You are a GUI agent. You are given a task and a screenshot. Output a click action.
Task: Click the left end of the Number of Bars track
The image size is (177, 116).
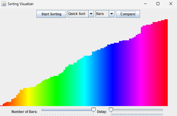42,110
